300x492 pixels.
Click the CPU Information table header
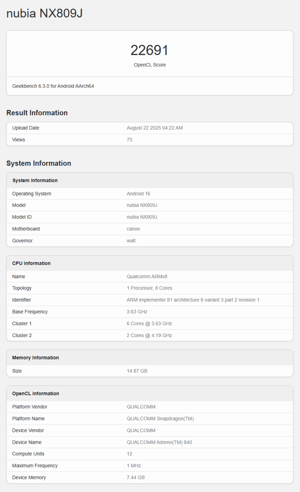32,263
